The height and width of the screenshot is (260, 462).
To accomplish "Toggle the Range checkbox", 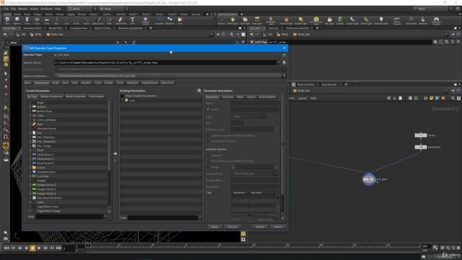I will [x=208, y=167].
